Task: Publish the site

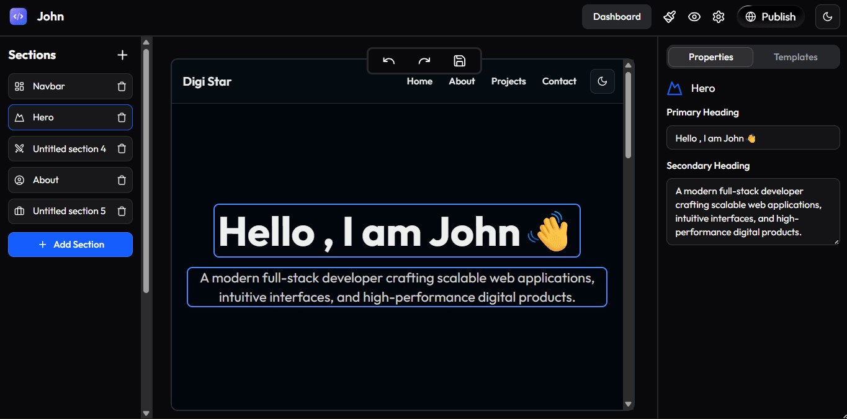Action: [770, 17]
